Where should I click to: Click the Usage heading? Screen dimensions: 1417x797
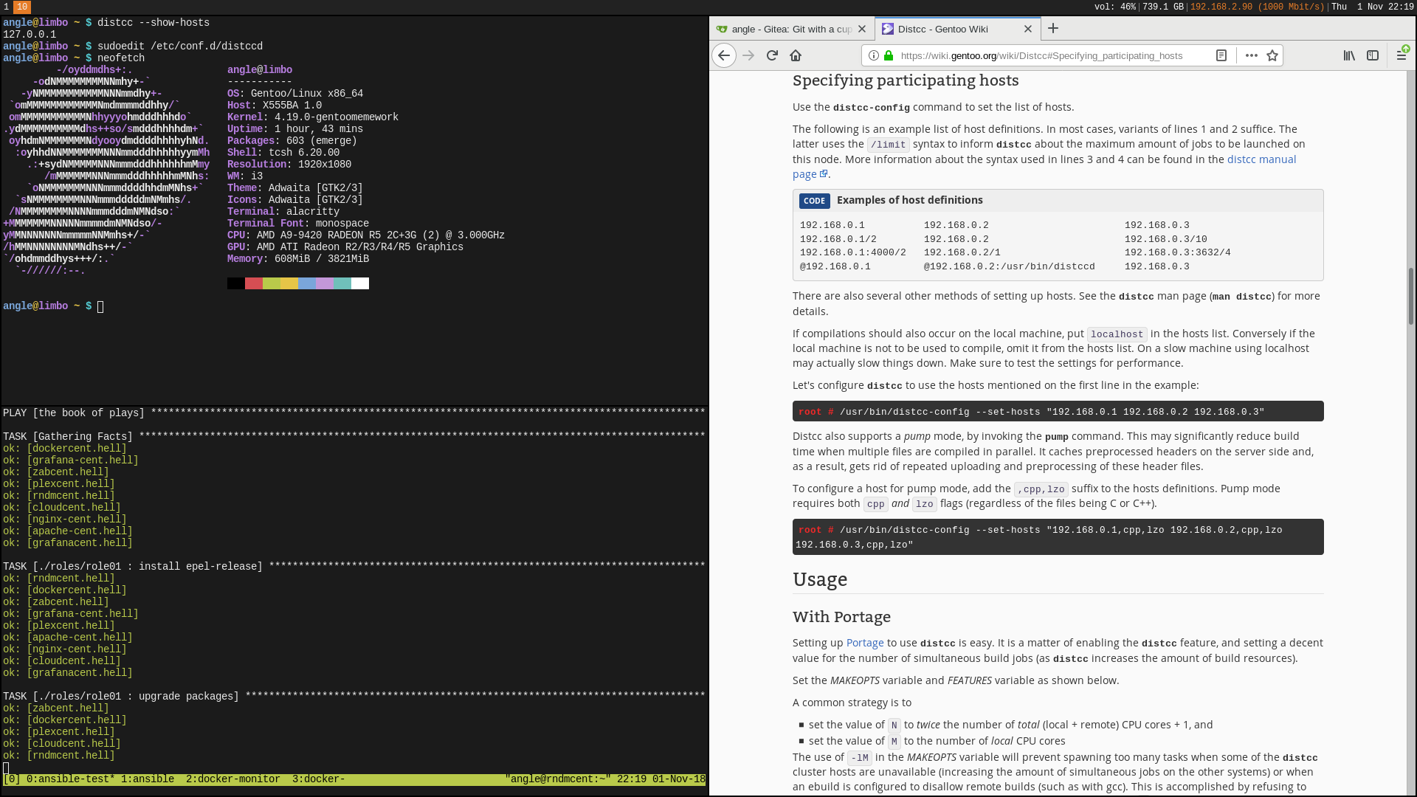(x=820, y=579)
